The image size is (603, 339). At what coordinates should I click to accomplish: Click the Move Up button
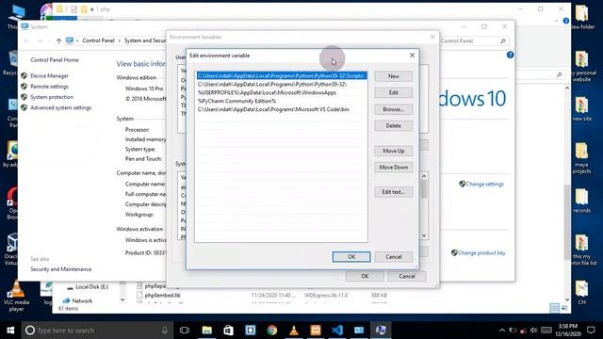394,151
